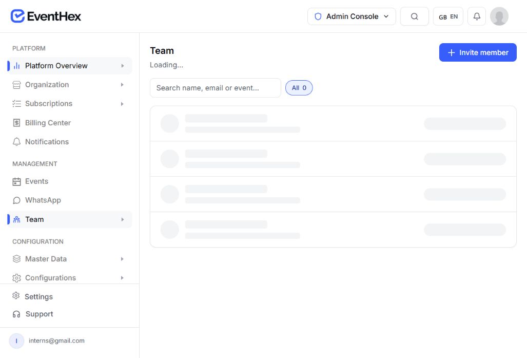Expand the Configurations submenu arrow
This screenshot has height=358, width=527.
(x=122, y=278)
